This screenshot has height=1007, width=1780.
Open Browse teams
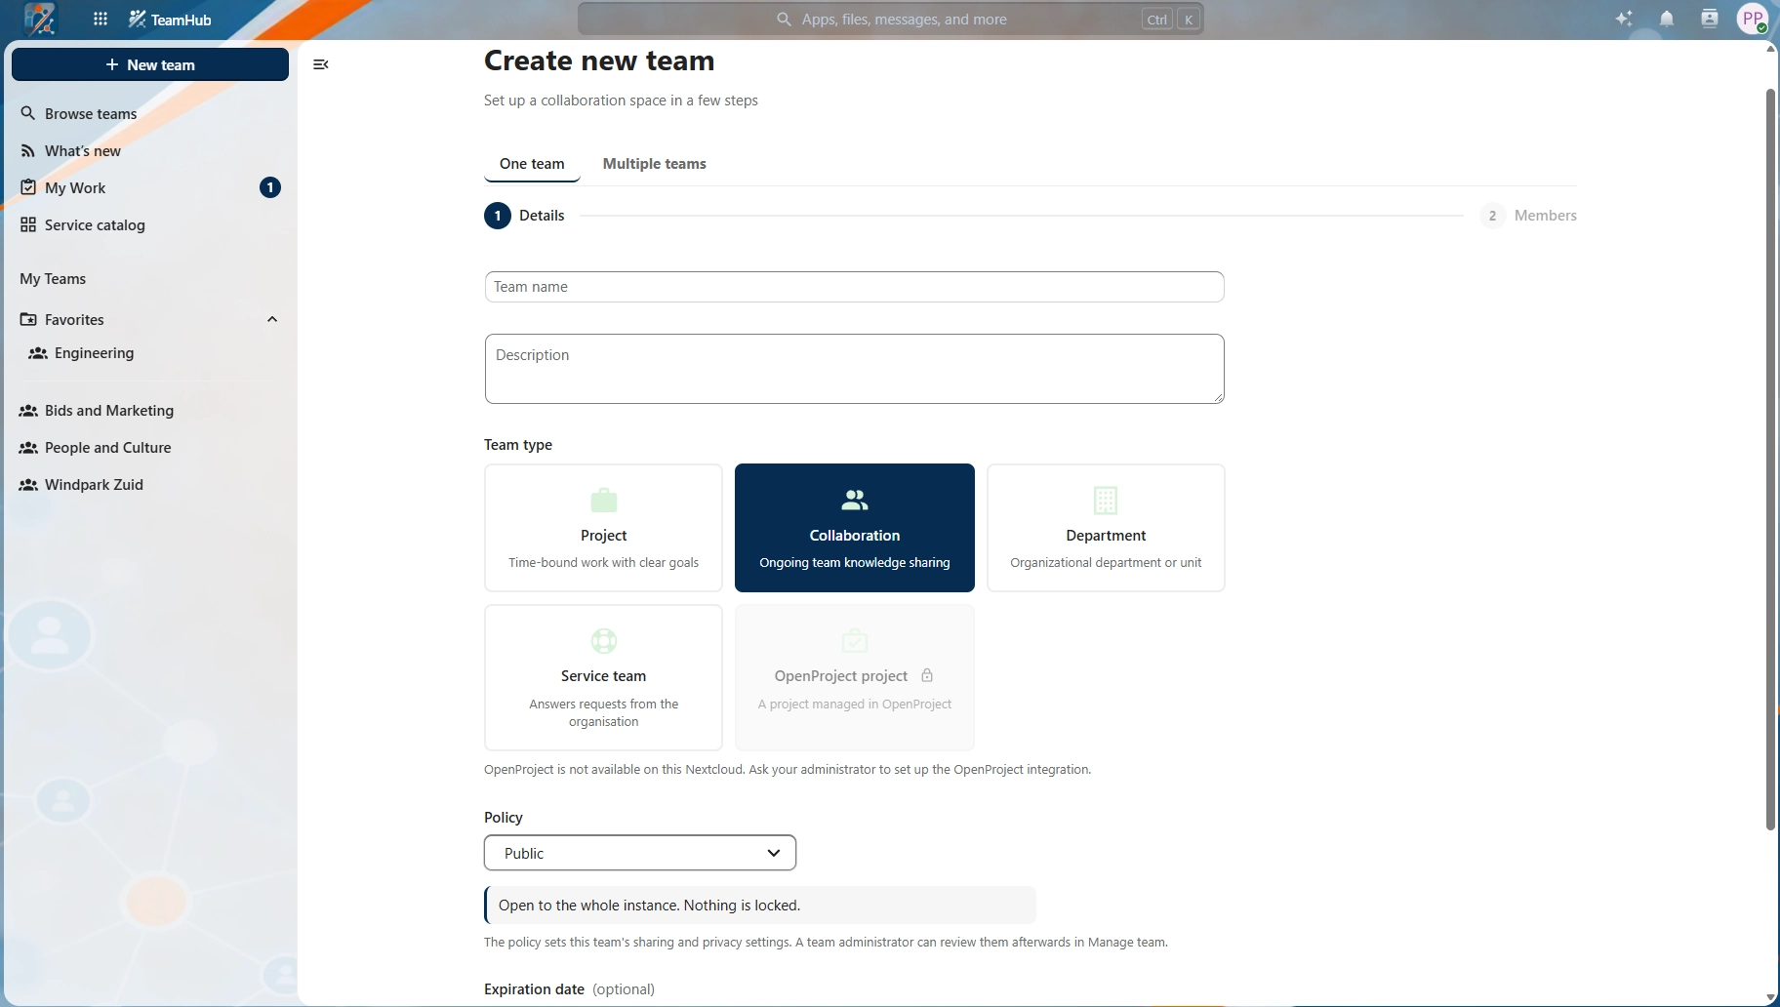[150, 113]
